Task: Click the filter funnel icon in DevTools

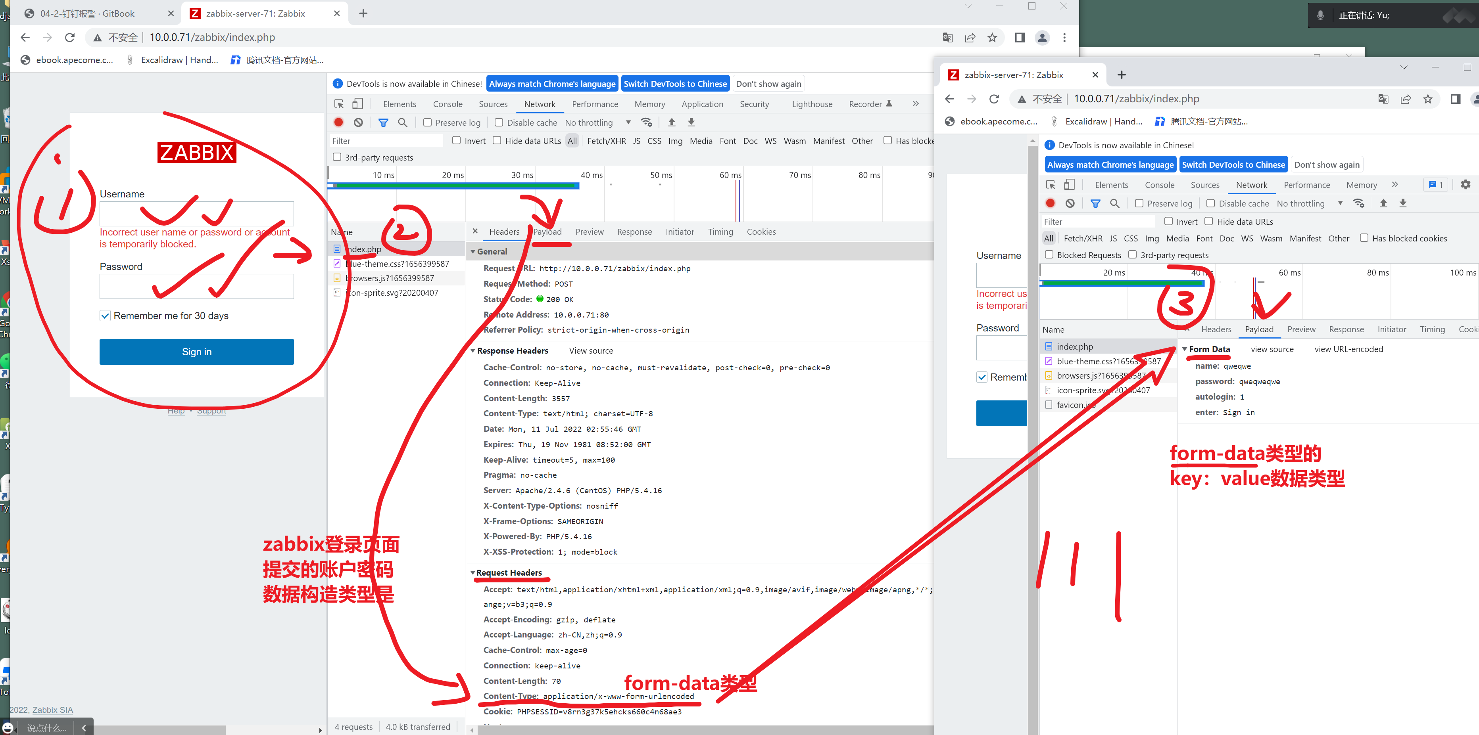Action: [383, 122]
